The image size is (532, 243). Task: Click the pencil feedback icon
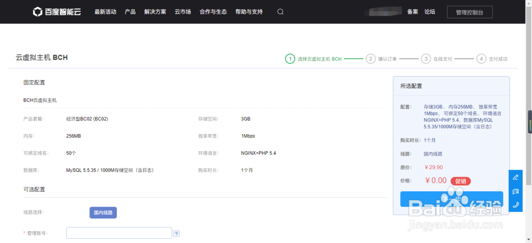[516, 177]
